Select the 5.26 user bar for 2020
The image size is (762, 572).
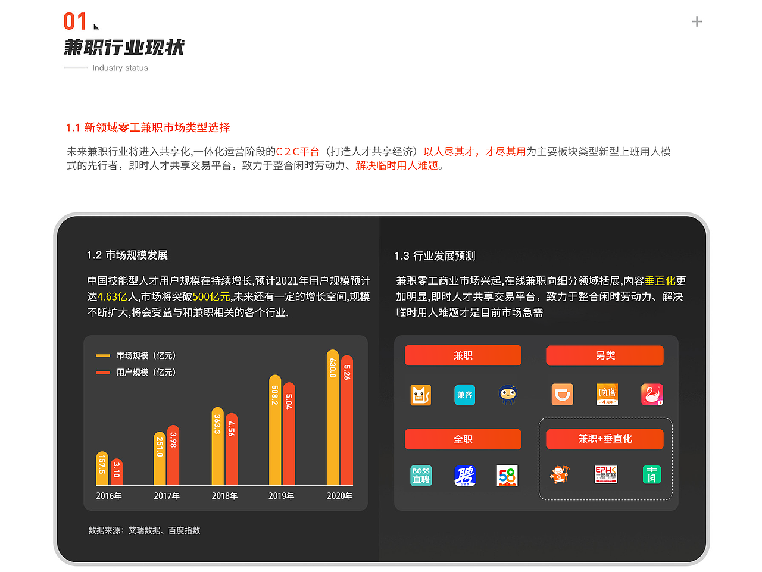click(x=347, y=420)
